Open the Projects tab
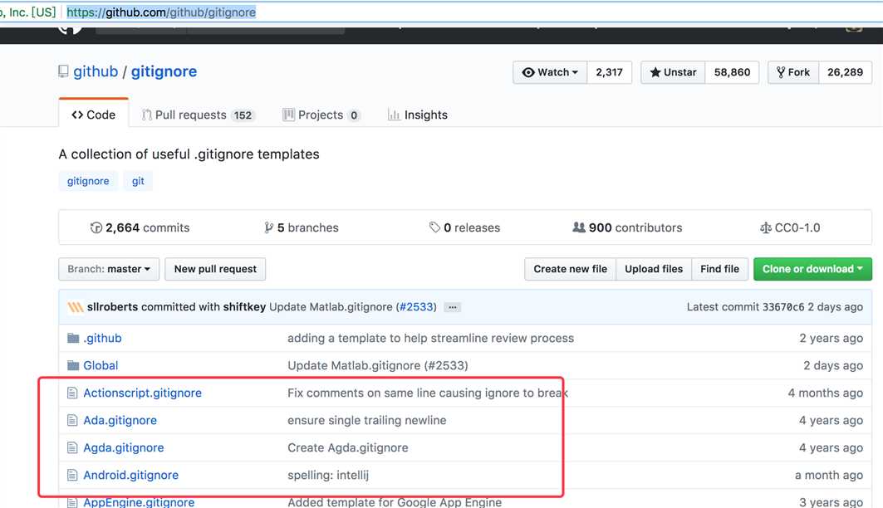The width and height of the screenshot is (883, 508). point(321,115)
